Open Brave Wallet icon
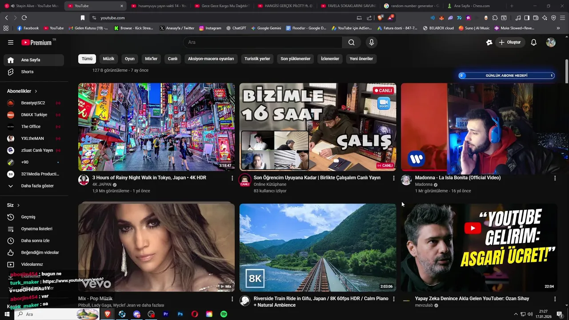Image resolution: width=569 pixels, height=320 pixels. 536,18
